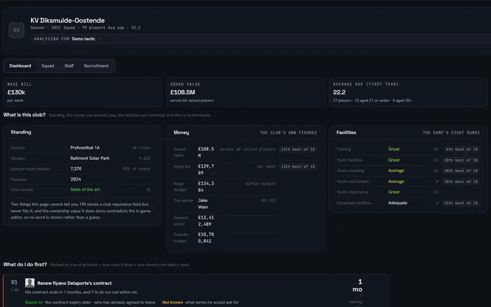Viewport: 491px width, 307px height.
Task: Select the Training row's Great rating
Action: tap(394, 149)
